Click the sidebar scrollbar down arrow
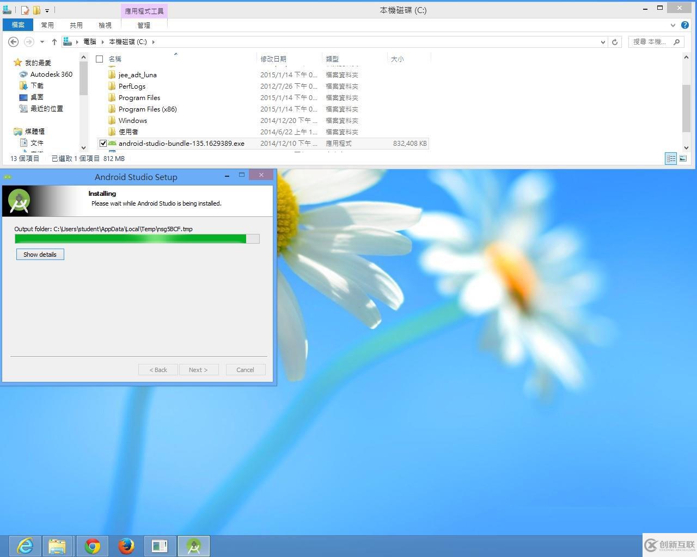 tap(83, 147)
